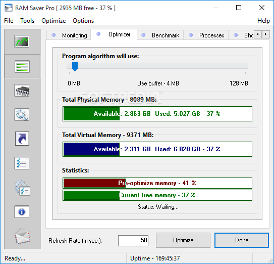
Task: Click the window resize grip in status bar
Action: [270, 260]
